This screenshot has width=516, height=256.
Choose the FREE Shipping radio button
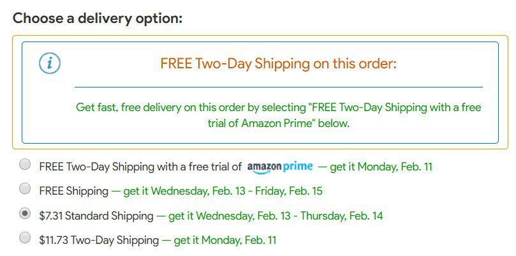(x=25, y=189)
